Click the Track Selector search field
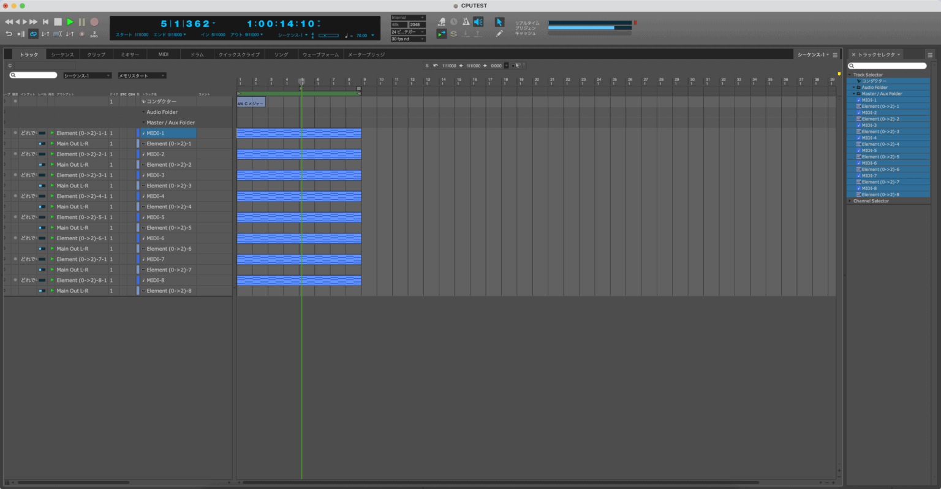The height and width of the screenshot is (489, 941). [888, 66]
